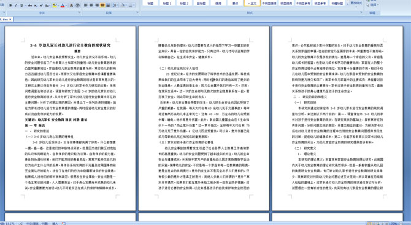
Task: Switch to the .doc document tab
Action: point(6,20)
